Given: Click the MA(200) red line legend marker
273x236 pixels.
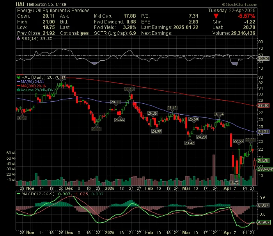Looking at the screenshot, I should [x=18, y=86].
